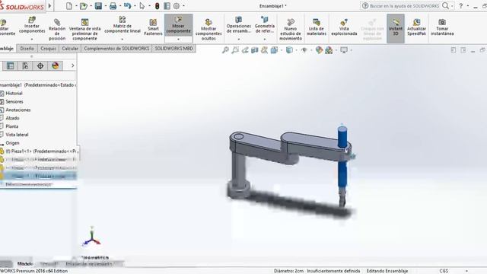Click Zoom to area icon
Viewport: 487px width, 274px height.
click(x=235, y=50)
